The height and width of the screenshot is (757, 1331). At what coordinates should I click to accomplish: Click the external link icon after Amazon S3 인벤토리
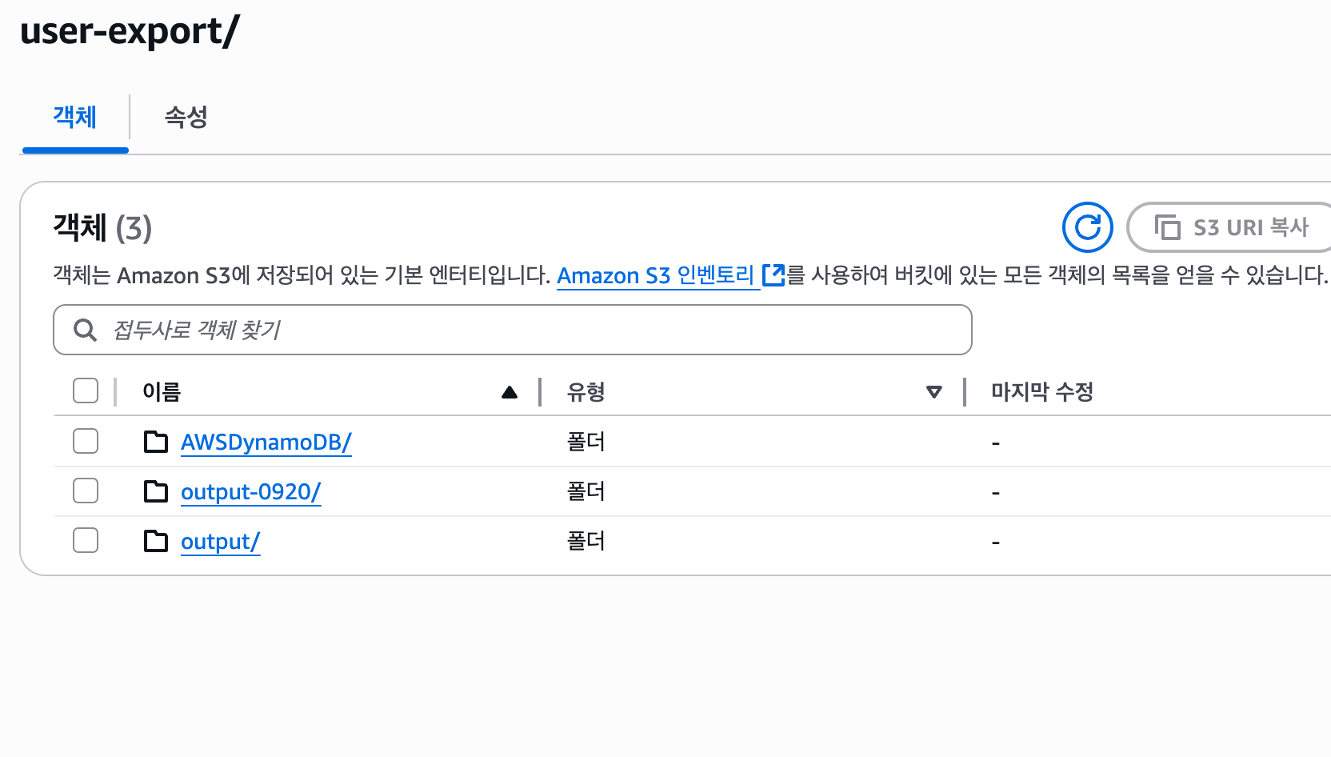[773, 275]
